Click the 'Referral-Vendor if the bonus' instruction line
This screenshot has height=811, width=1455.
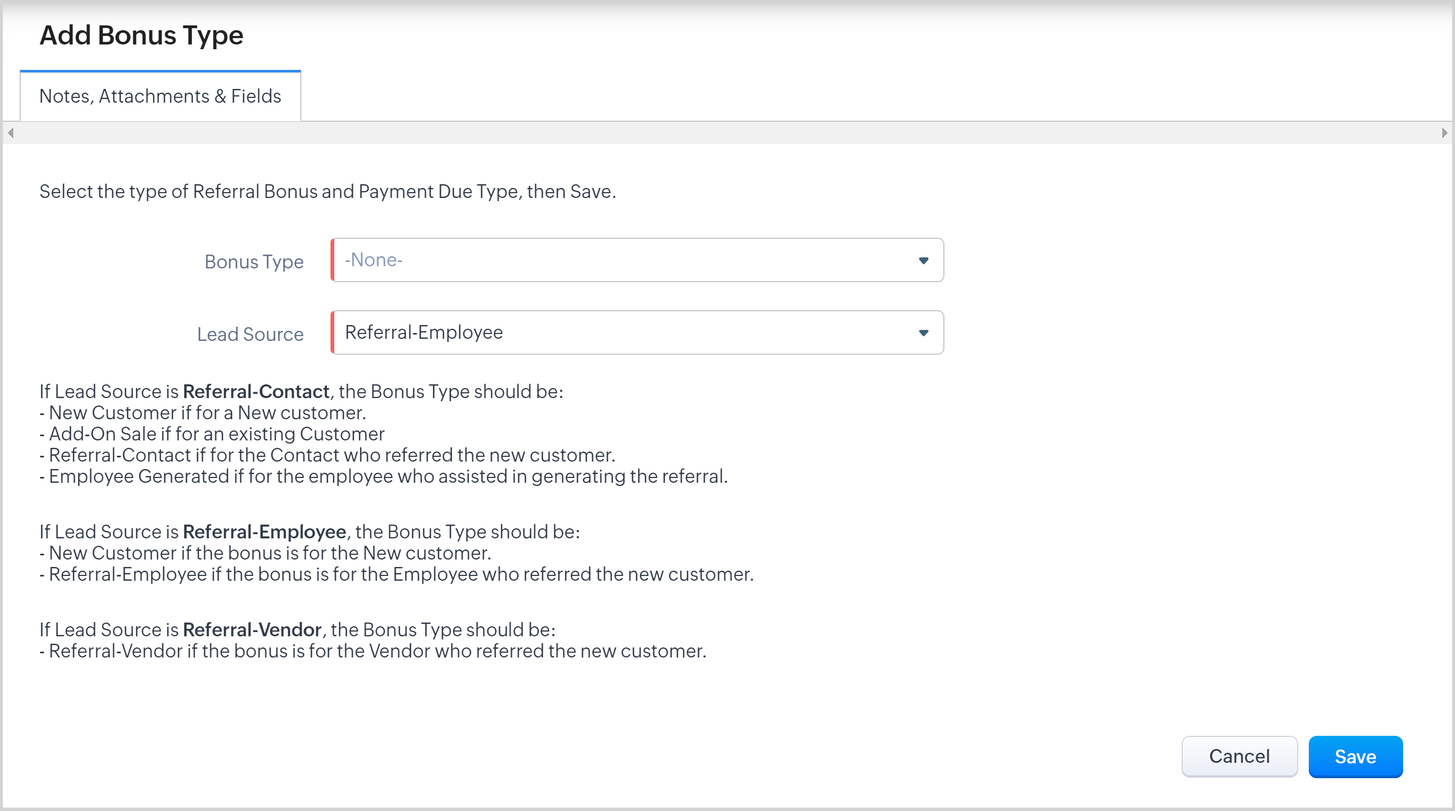pos(373,651)
